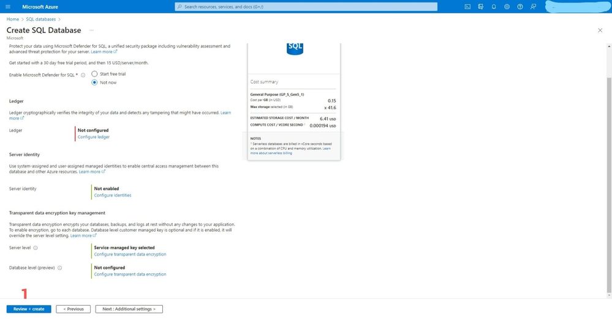Viewport: 612px width, 319px height.
Task: Click Service-managed key selected text
Action: [124, 248]
